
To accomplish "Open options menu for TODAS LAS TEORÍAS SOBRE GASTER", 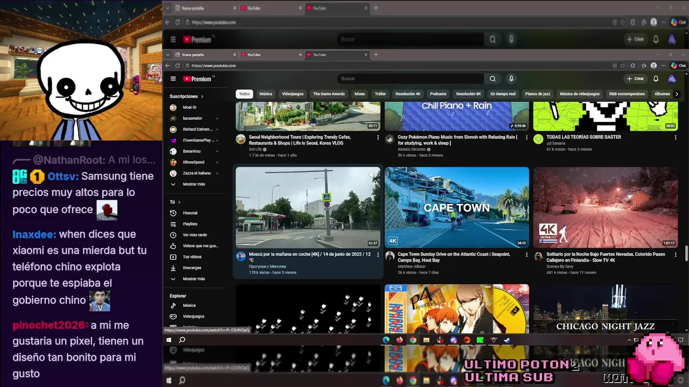I will pyautogui.click(x=676, y=138).
